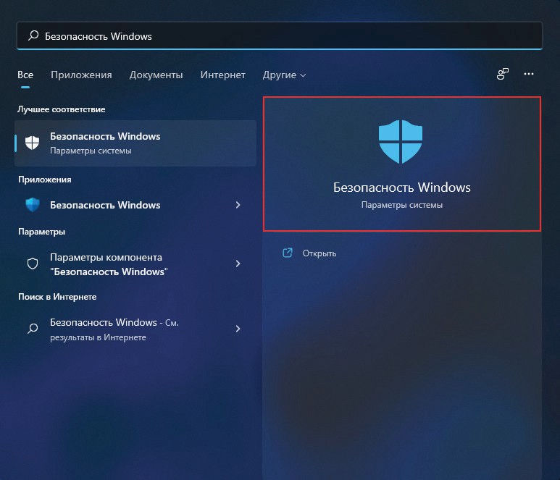Viewport: 560px width, 480px height.
Task: Click in the search text field
Action: tap(290, 35)
